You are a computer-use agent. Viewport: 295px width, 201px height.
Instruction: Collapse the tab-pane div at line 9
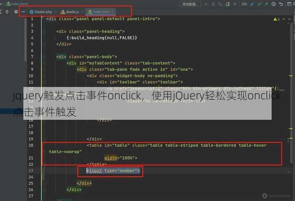44,70
